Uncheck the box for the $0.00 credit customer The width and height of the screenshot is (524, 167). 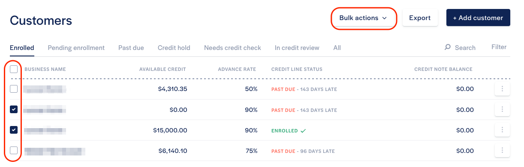coord(14,109)
